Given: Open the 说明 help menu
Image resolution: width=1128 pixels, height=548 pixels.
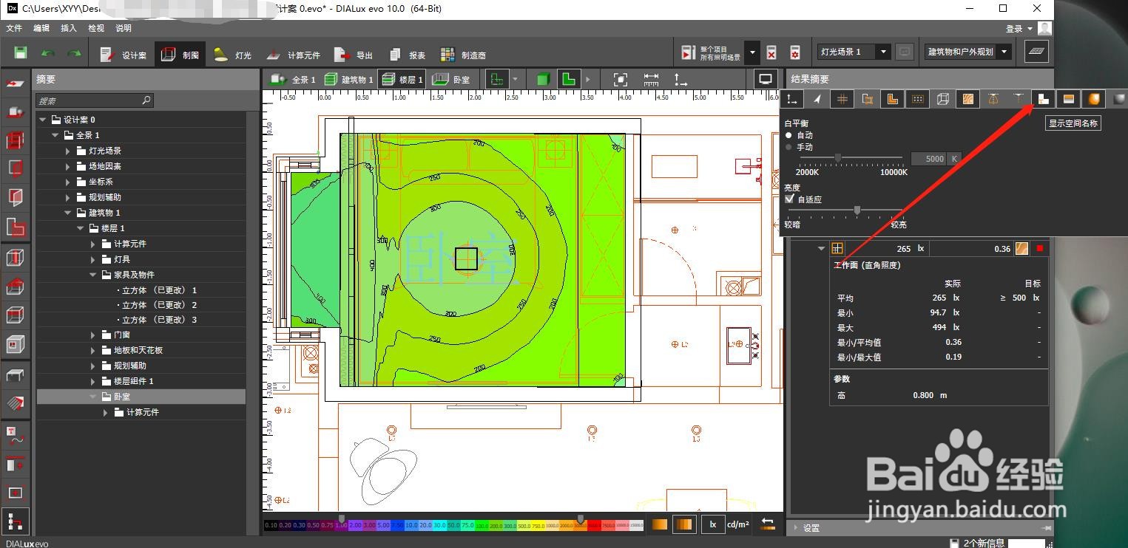Looking at the screenshot, I should [x=124, y=28].
